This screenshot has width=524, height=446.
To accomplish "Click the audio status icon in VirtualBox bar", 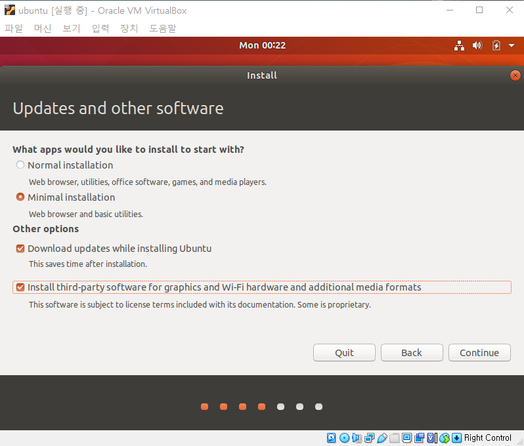I will pos(357,437).
